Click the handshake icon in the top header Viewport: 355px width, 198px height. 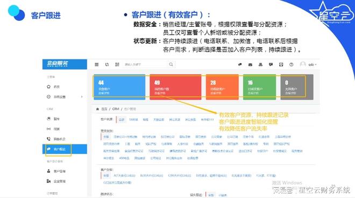click(240, 64)
